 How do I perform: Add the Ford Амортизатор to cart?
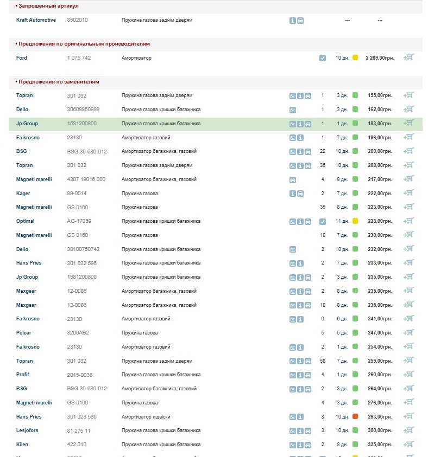[x=408, y=57]
